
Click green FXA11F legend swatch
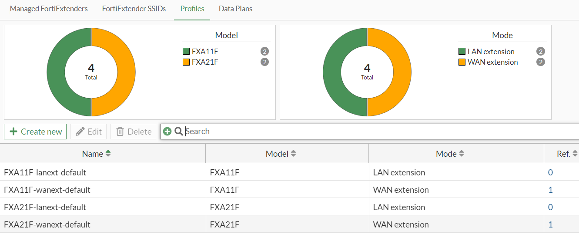pos(186,51)
